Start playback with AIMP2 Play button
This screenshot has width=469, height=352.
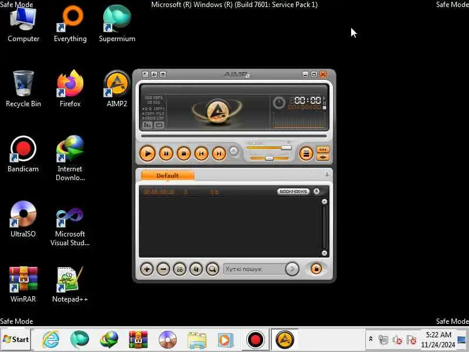(148, 154)
